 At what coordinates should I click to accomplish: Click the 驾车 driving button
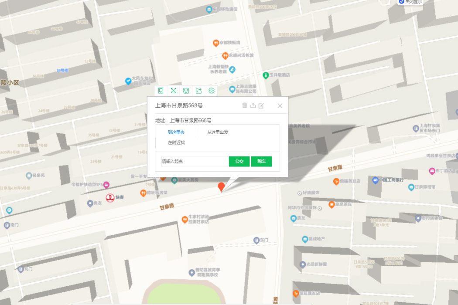[261, 161]
